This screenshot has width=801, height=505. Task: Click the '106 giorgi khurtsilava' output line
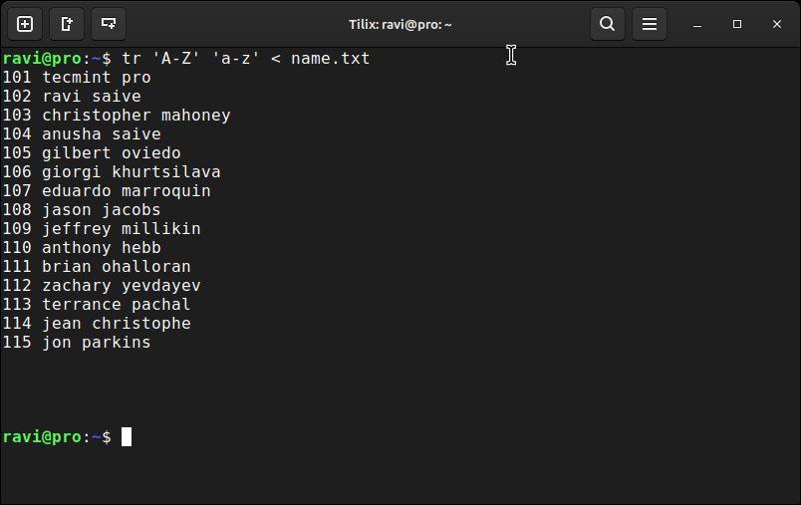(112, 172)
